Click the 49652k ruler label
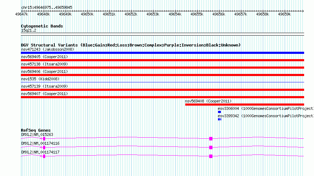The image size is (314, 176). (131, 14)
